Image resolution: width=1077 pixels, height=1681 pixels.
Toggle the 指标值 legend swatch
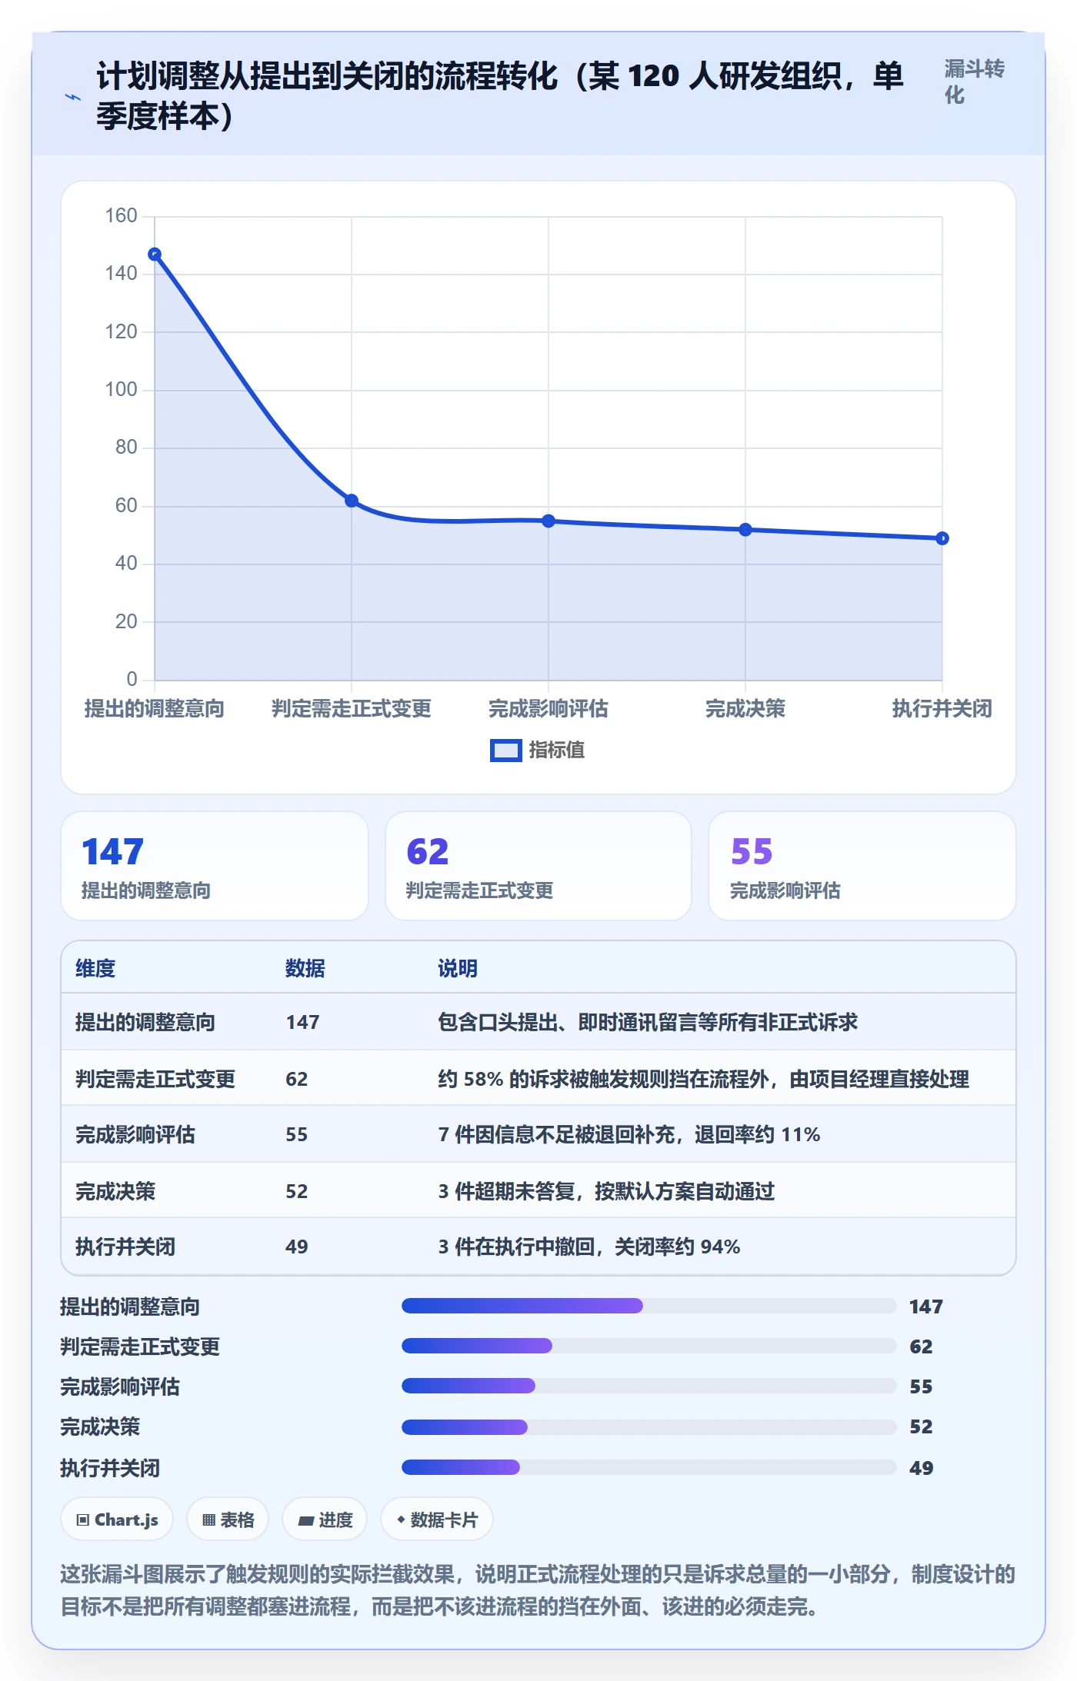pos(505,750)
